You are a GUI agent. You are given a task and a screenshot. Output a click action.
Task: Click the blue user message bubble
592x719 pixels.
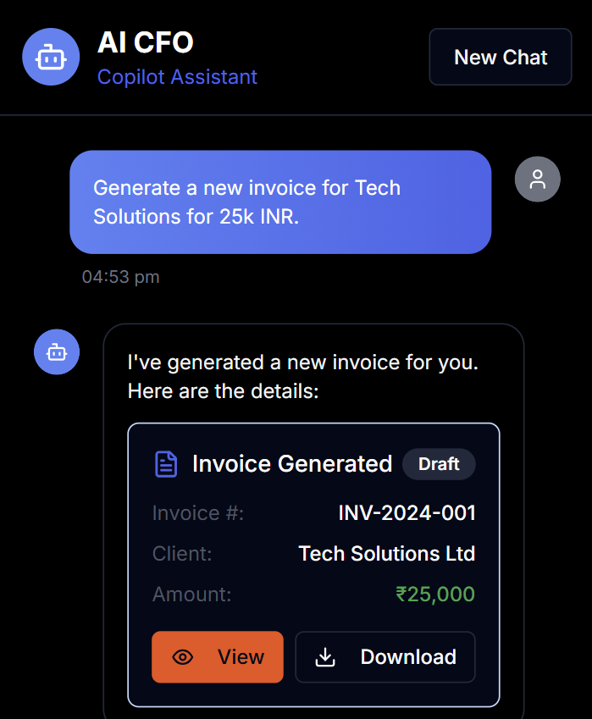click(280, 202)
